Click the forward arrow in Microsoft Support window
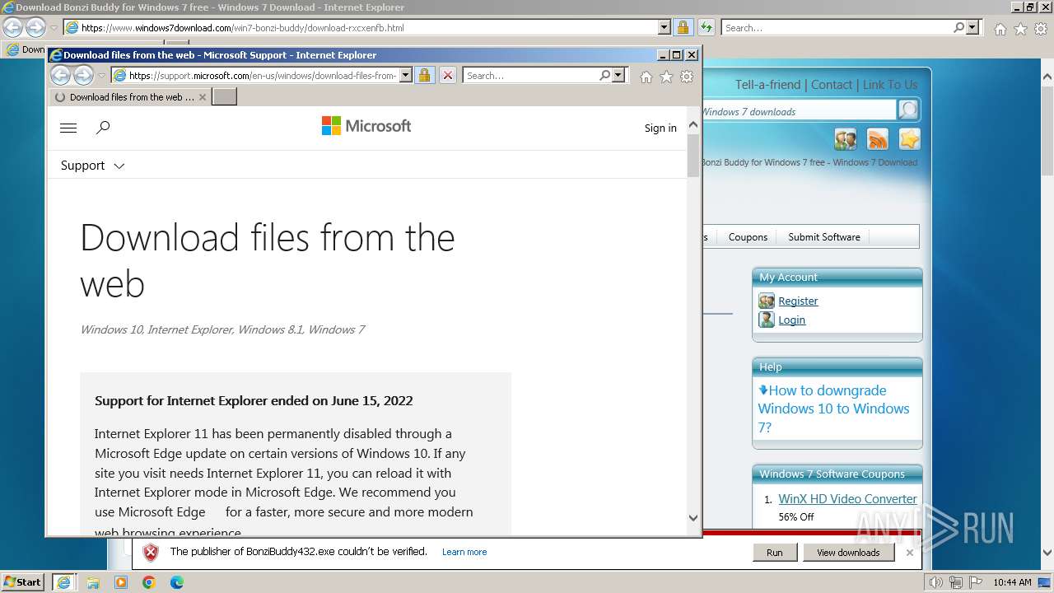The height and width of the screenshot is (593, 1054). 84,75
